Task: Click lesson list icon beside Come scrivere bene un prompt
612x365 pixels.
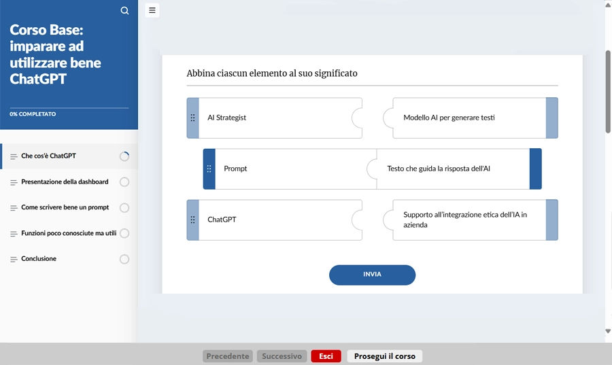Action: click(x=14, y=208)
